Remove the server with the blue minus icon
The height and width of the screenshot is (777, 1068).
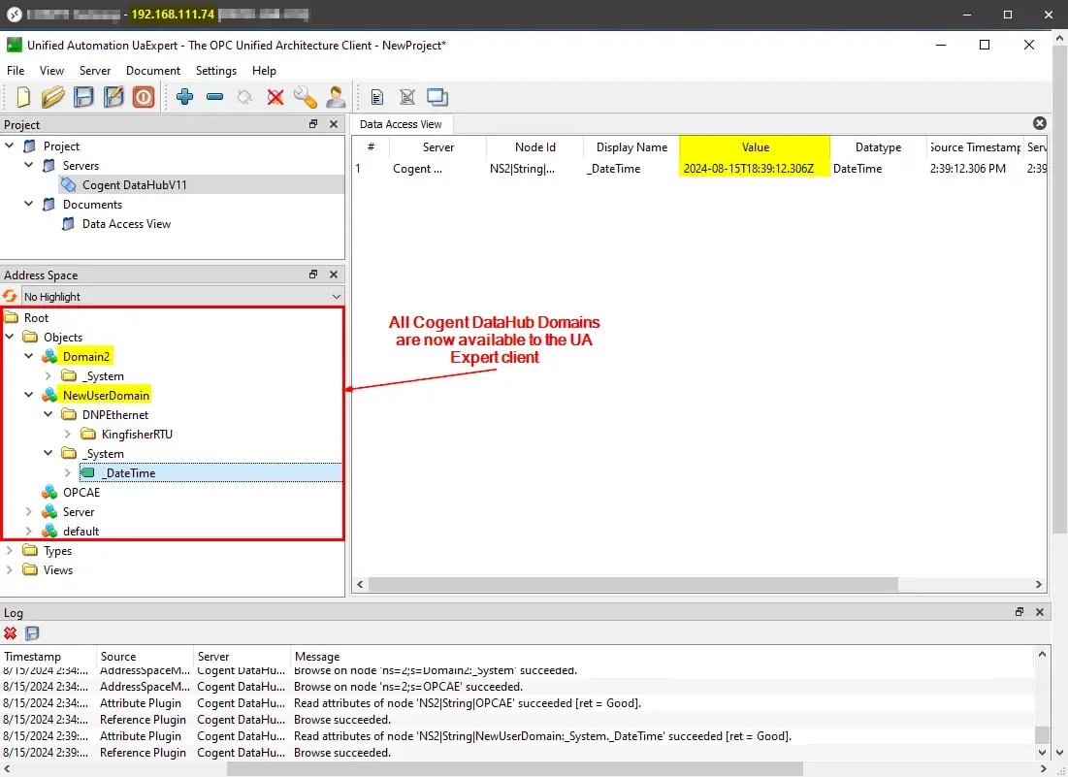click(x=215, y=97)
